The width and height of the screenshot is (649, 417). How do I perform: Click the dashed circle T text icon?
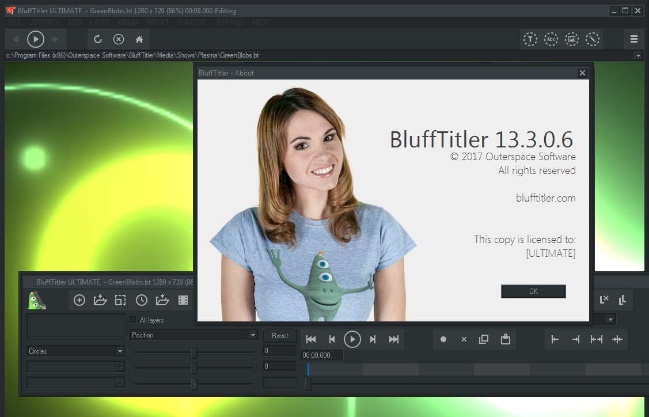tap(530, 39)
